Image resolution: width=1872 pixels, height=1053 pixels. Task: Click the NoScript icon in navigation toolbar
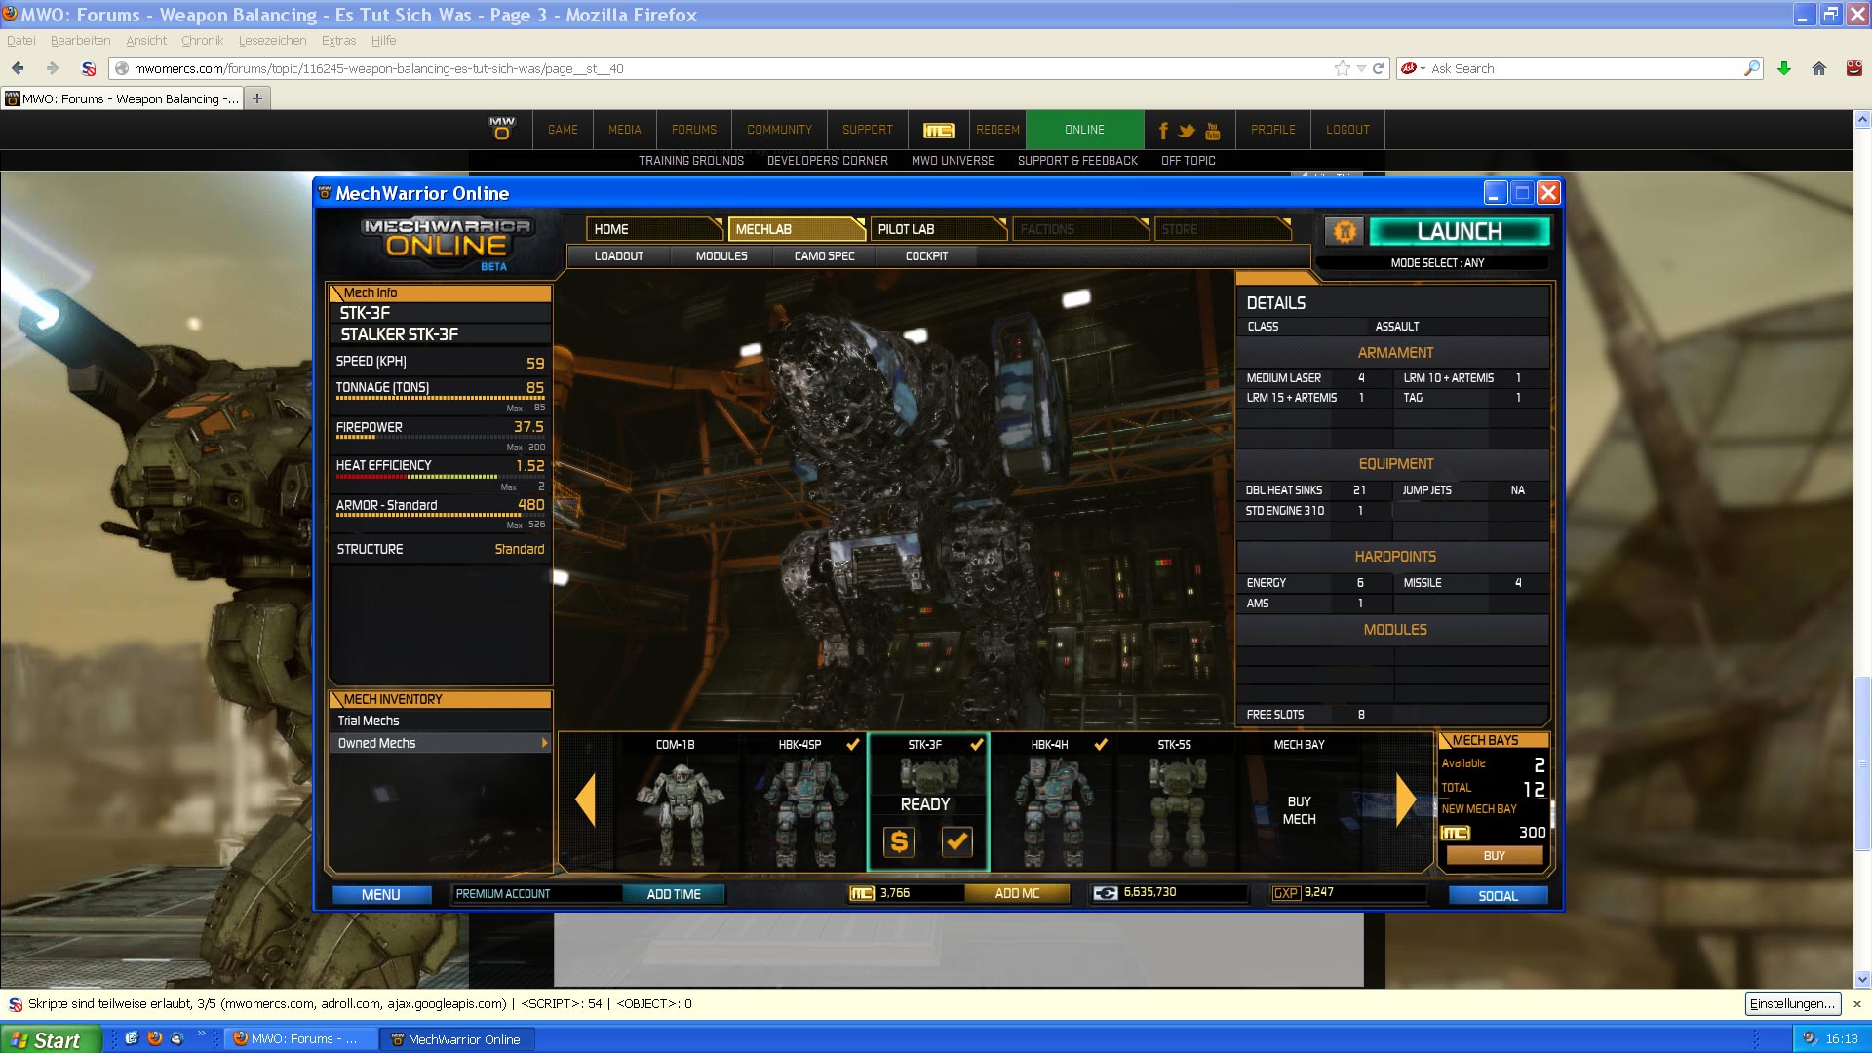(89, 68)
